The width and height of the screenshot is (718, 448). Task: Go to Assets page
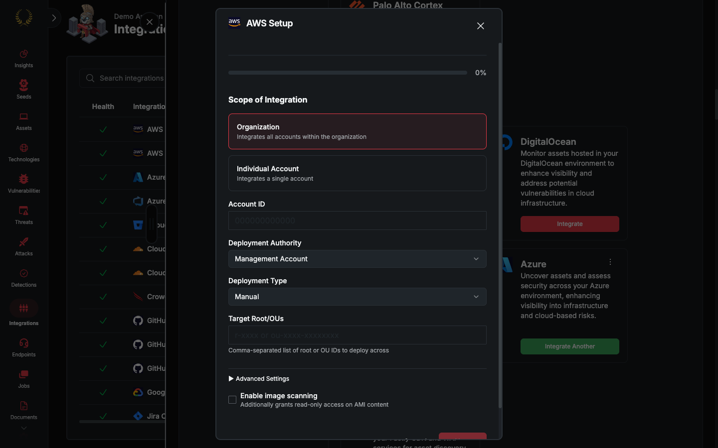coord(23,121)
